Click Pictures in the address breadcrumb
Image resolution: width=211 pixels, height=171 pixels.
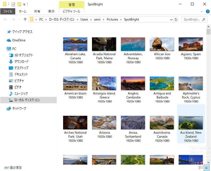click(x=112, y=19)
